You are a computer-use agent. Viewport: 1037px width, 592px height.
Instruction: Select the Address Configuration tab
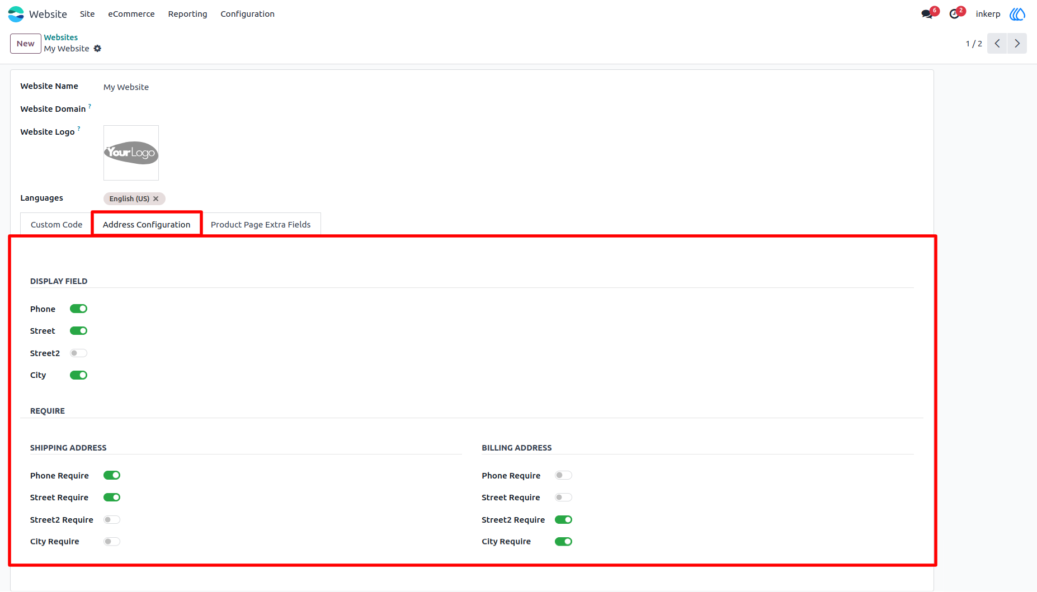pos(147,225)
